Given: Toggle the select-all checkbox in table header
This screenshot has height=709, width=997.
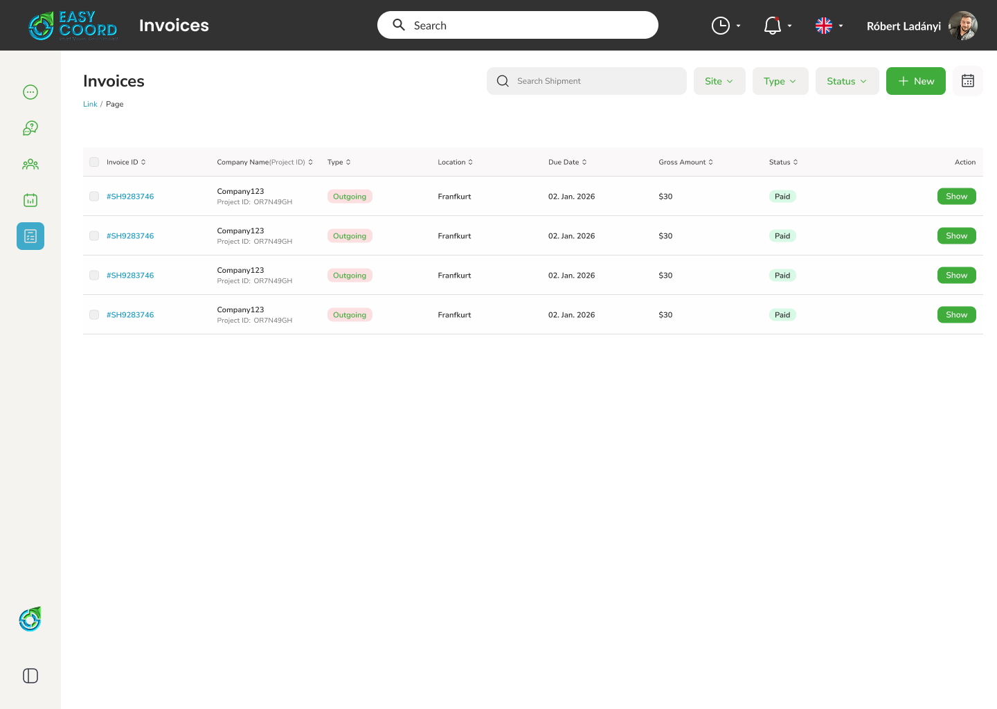Looking at the screenshot, I should [x=94, y=162].
